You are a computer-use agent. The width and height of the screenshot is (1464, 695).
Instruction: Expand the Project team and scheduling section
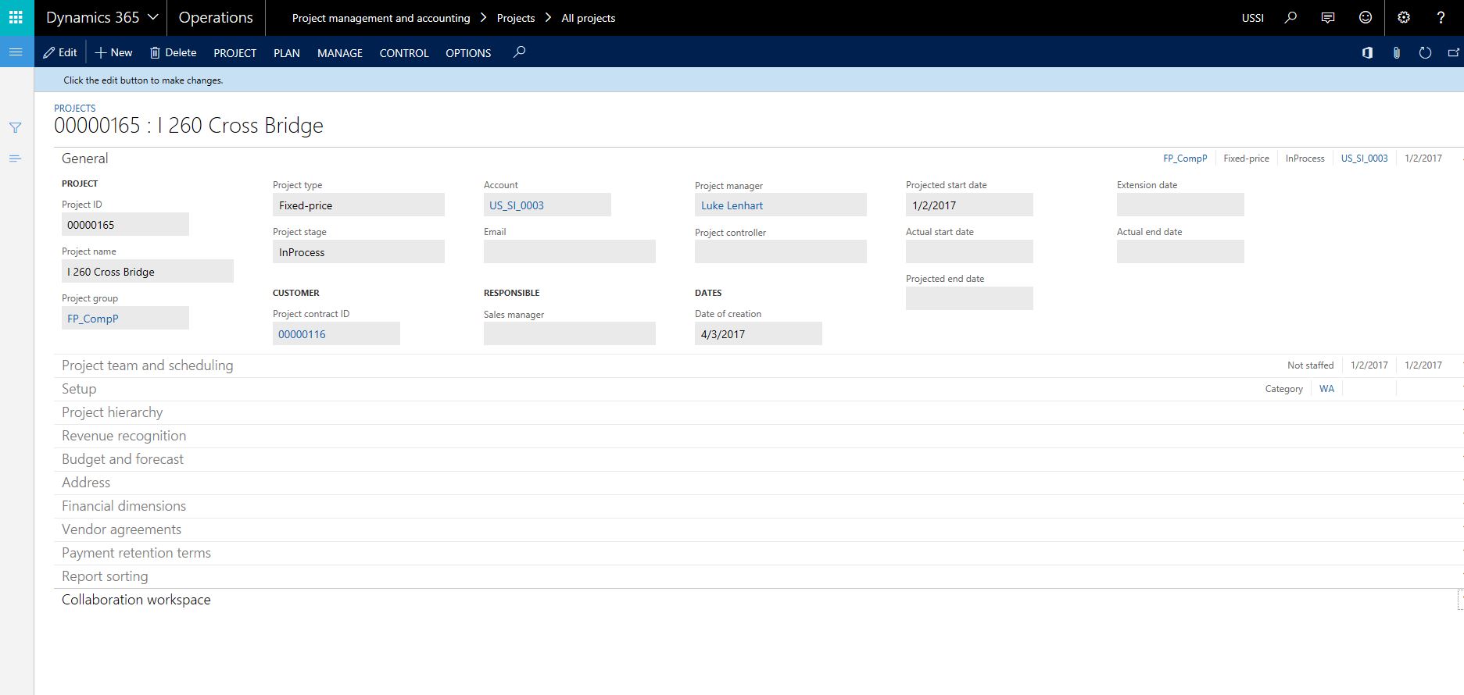coord(147,365)
